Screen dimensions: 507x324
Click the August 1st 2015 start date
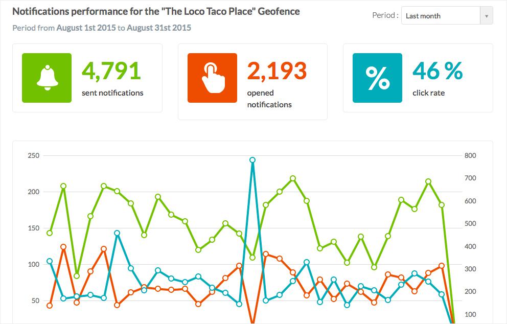pos(86,28)
